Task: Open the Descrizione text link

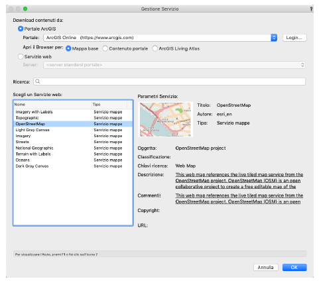Action: point(239,180)
